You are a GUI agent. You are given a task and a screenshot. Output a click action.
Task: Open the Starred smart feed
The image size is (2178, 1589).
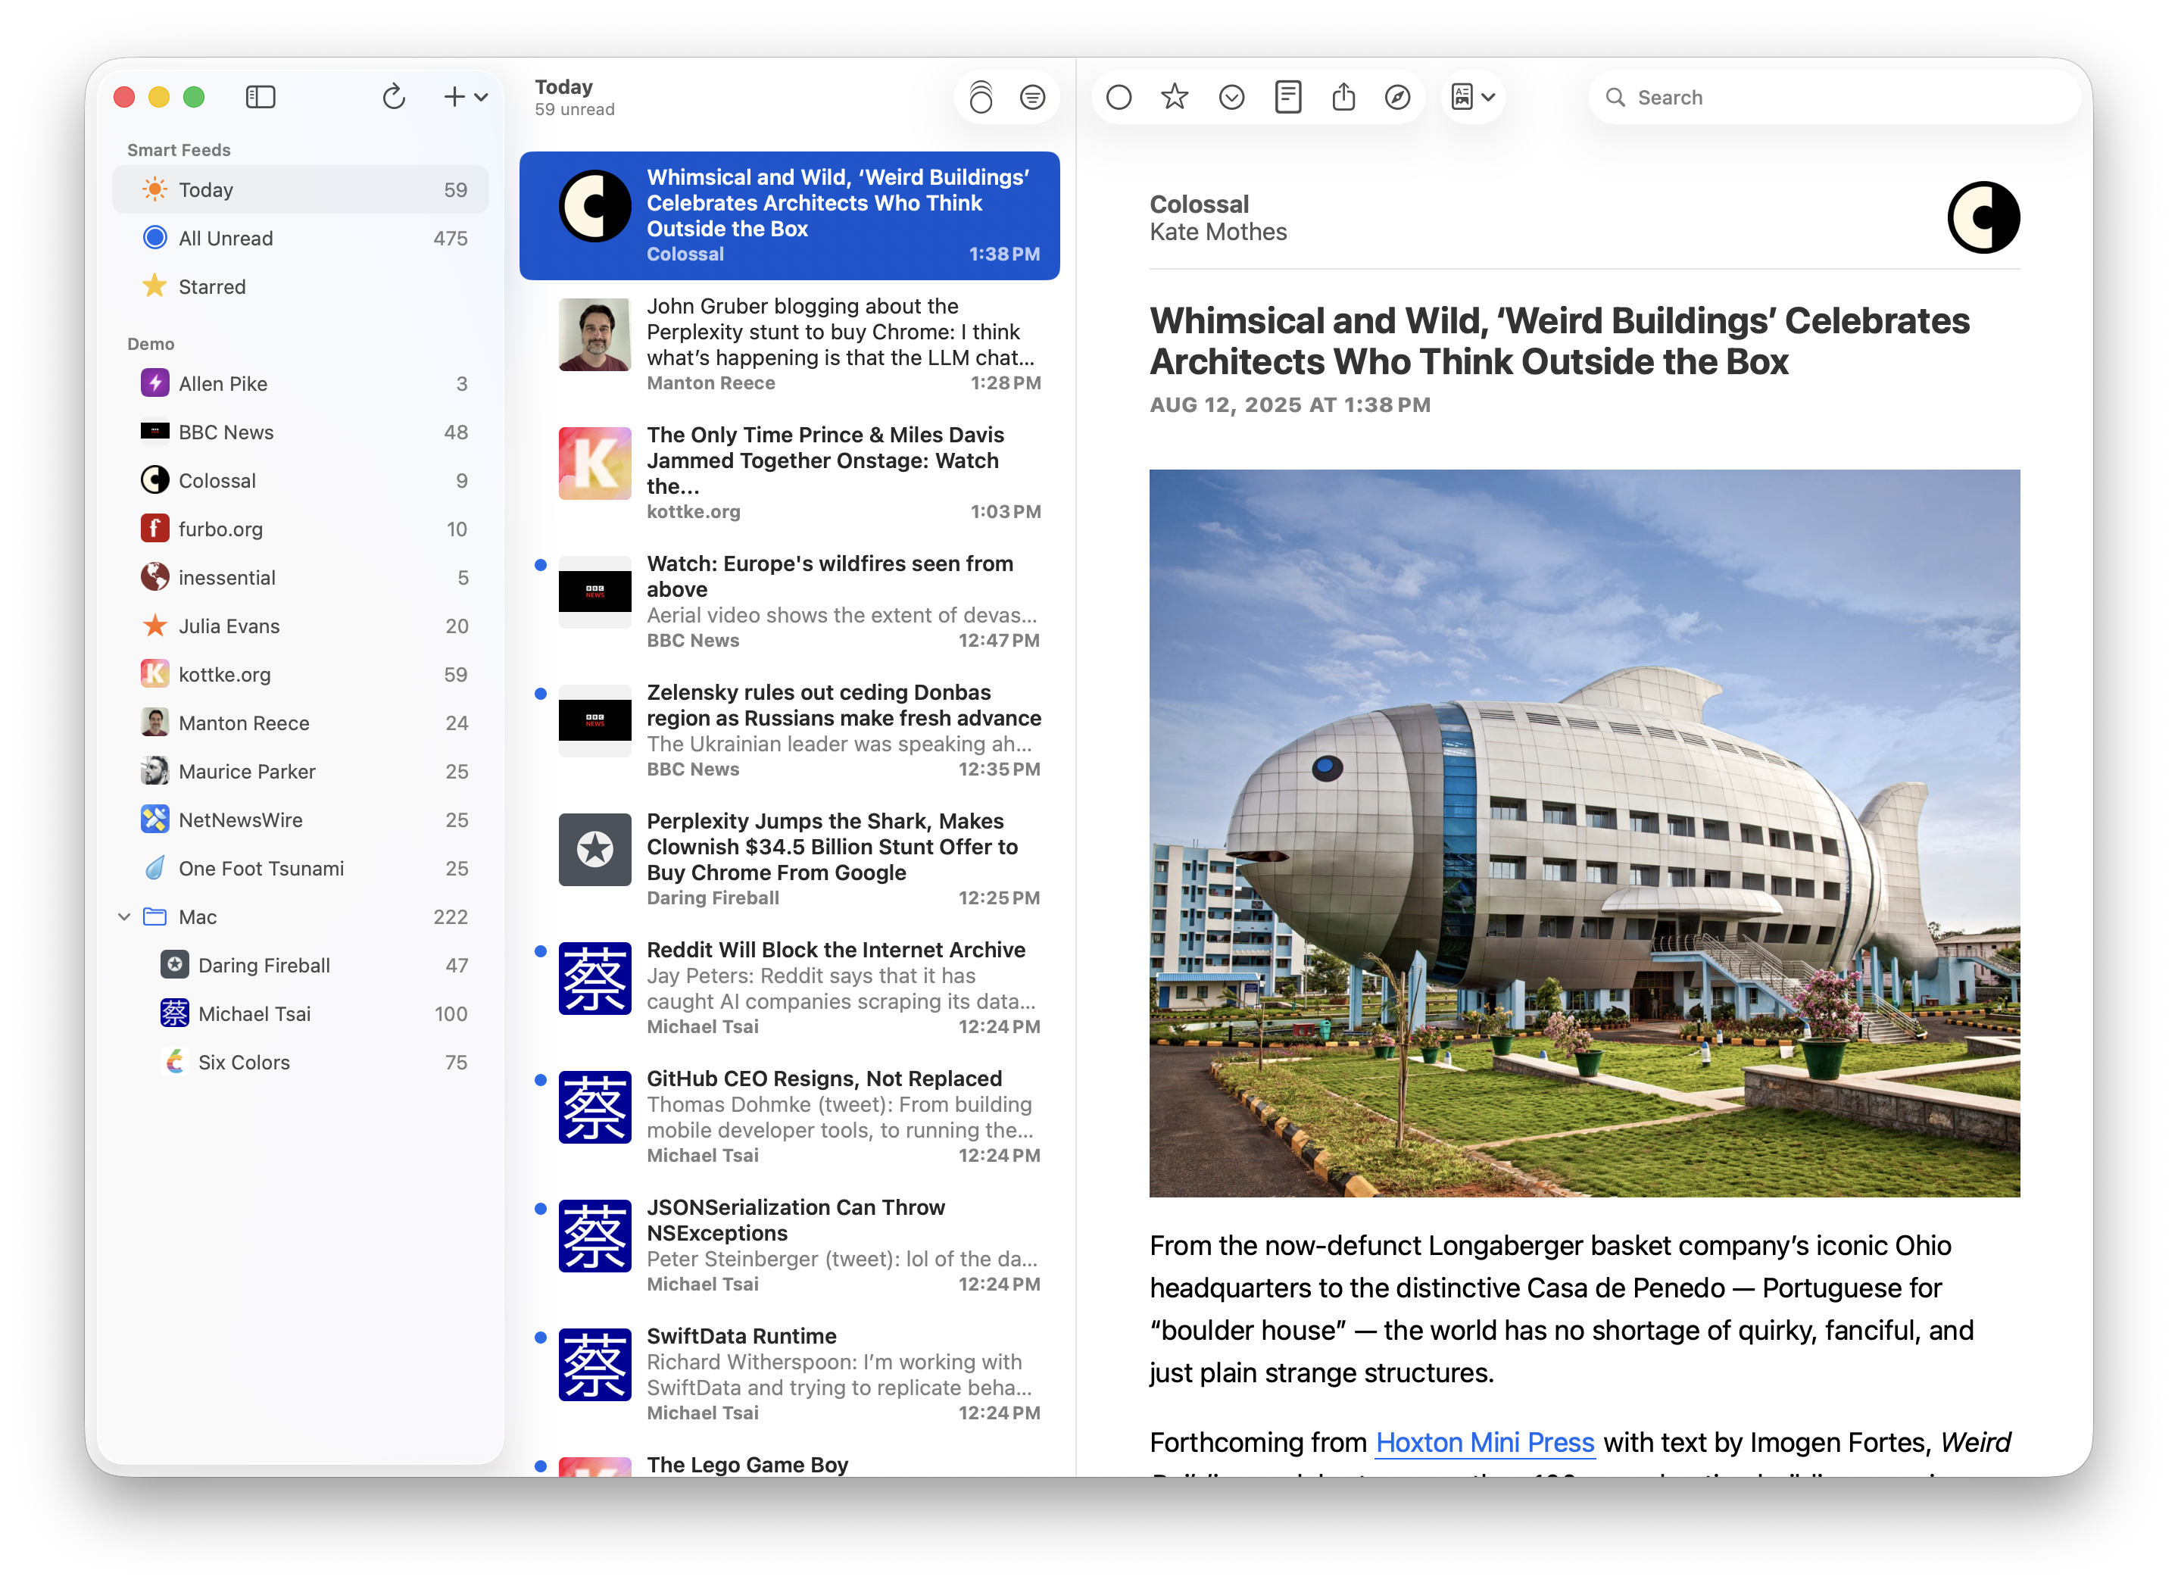click(300, 286)
